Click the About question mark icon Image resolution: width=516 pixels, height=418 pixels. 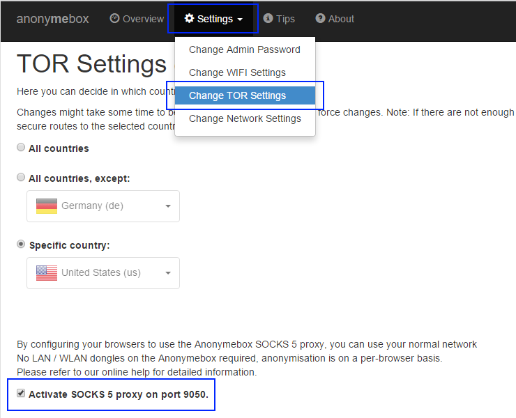pos(320,18)
